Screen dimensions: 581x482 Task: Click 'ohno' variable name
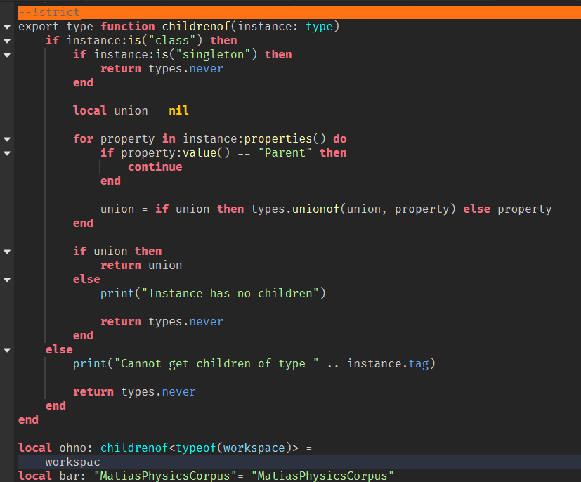coord(73,448)
